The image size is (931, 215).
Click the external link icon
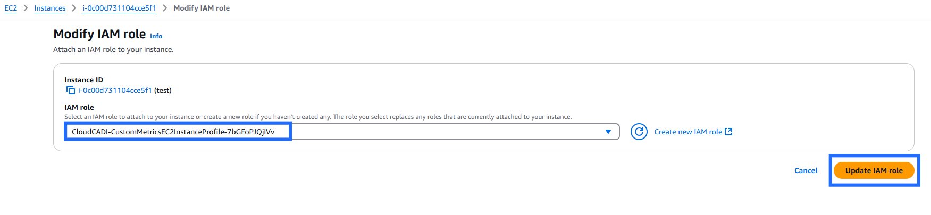coord(729,132)
